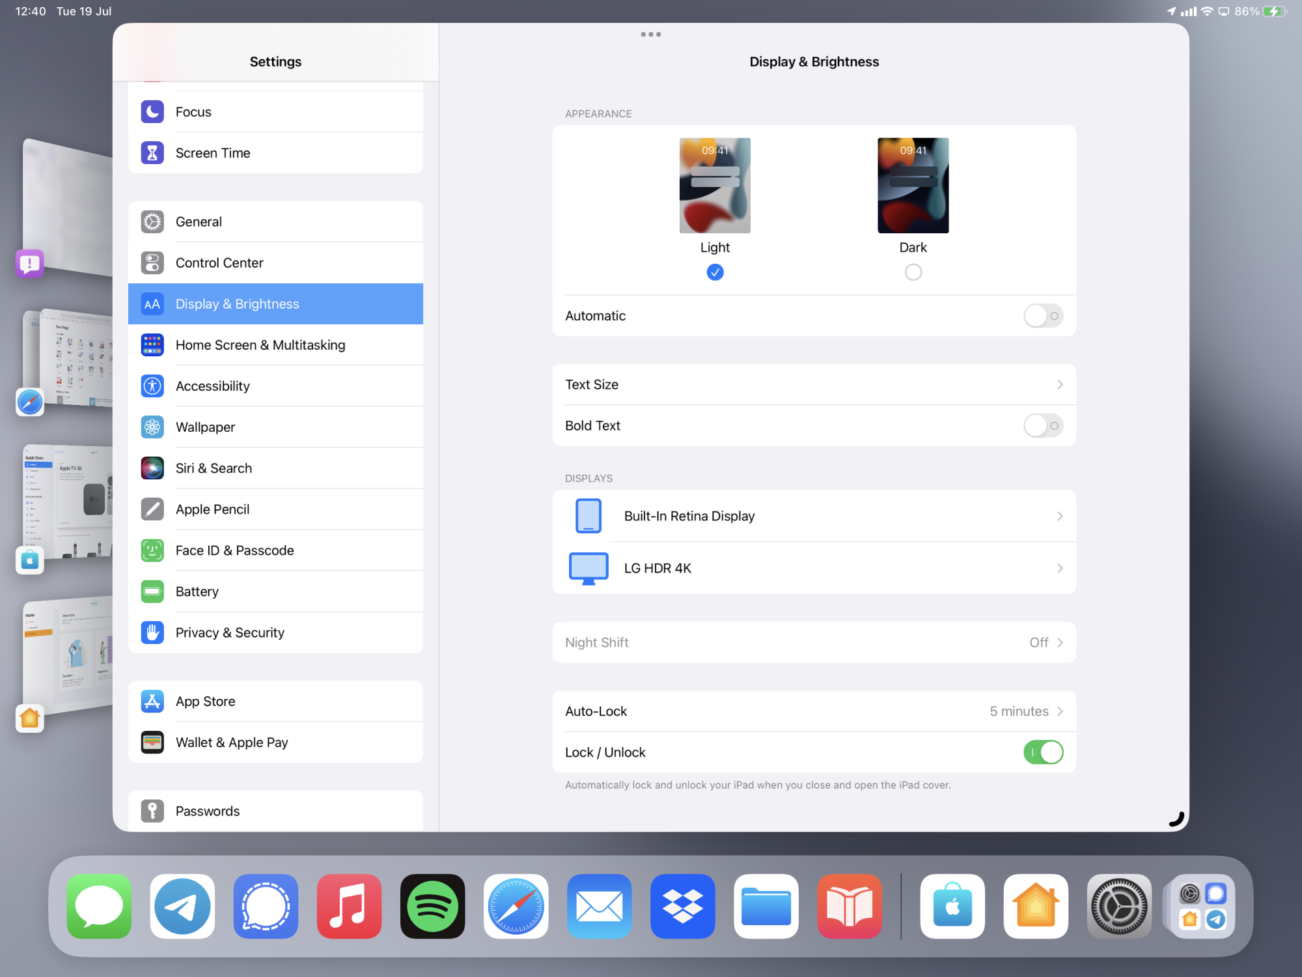This screenshot has width=1302, height=977.
Task: Turn on Bold Text switch
Action: (x=1042, y=426)
